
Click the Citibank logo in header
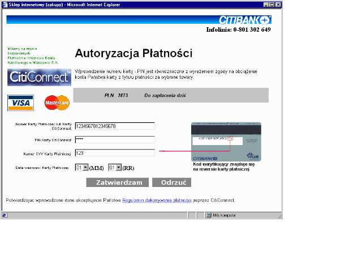point(245,20)
